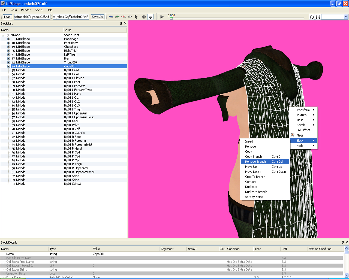The image size is (349, 279).
Task: Choose Remove Branch from Block submenu
Action: pos(255,162)
